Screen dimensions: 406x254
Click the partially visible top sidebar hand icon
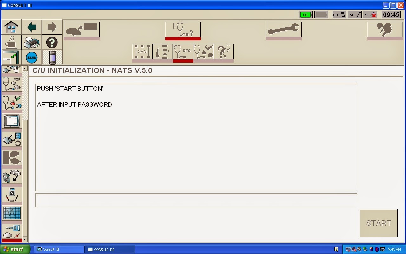(x=12, y=70)
